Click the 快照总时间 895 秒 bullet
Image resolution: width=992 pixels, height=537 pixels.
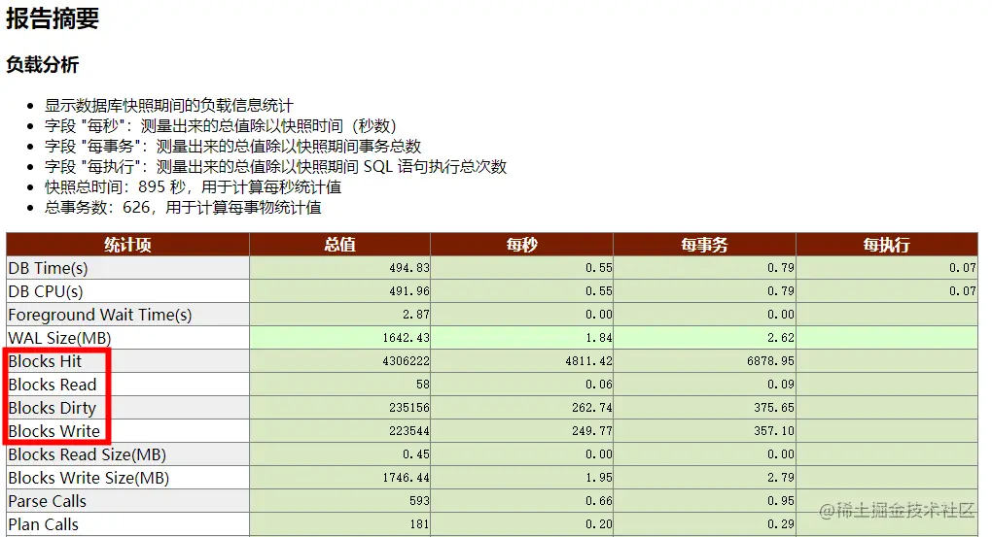click(x=193, y=187)
